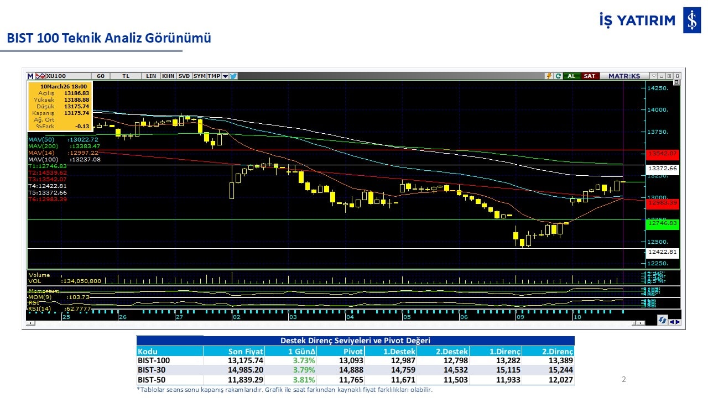Click the blue sync arrows icon
708x398 pixels.
click(662, 321)
